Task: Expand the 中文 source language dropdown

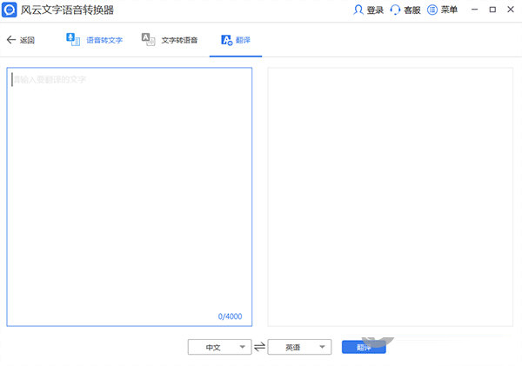Action: 219,347
